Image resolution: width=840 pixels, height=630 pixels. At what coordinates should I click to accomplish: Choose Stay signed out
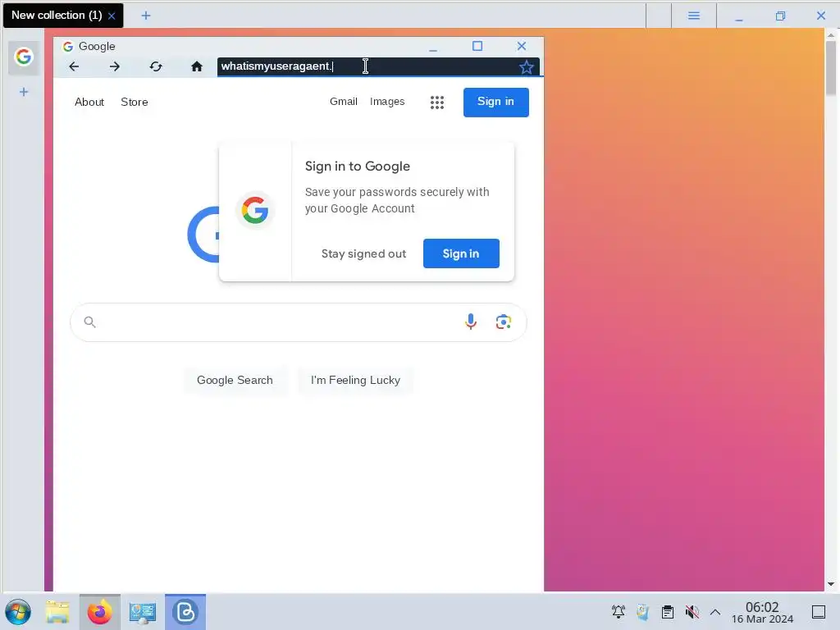[363, 253]
